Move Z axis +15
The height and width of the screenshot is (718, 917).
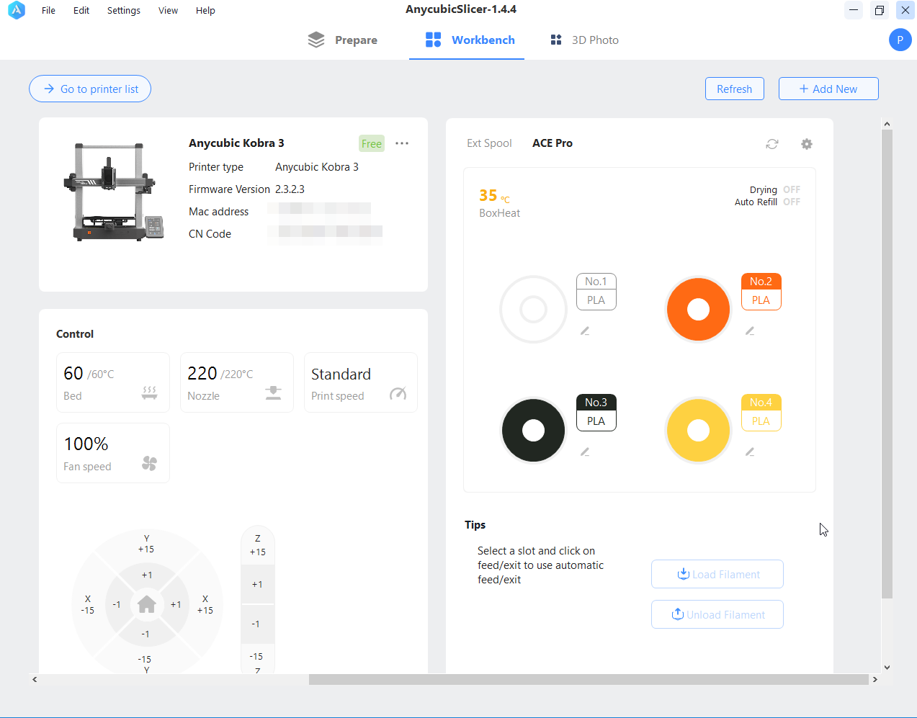point(258,545)
